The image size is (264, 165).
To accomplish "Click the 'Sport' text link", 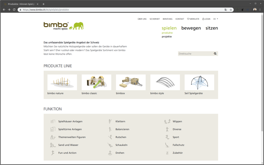I will tap(176, 137).
